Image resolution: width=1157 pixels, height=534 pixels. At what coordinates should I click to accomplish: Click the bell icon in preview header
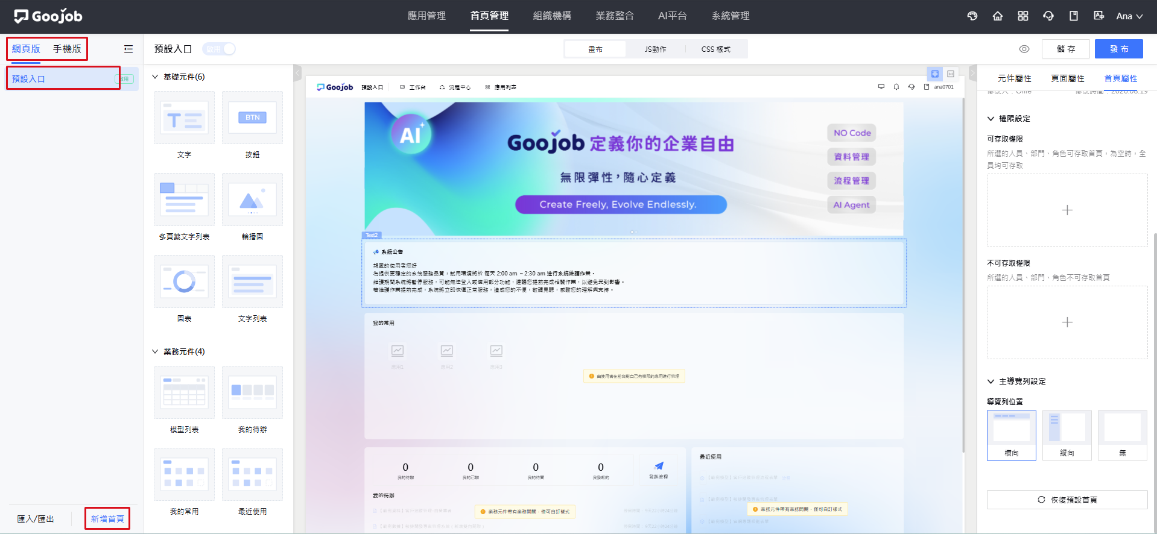point(896,87)
